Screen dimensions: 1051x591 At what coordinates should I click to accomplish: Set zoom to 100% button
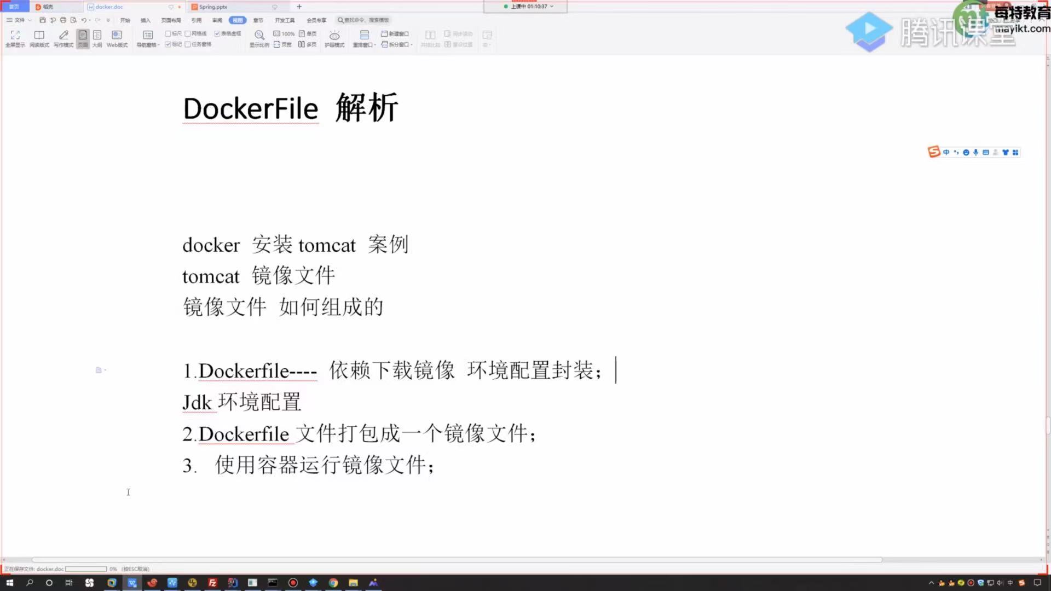[x=284, y=33]
